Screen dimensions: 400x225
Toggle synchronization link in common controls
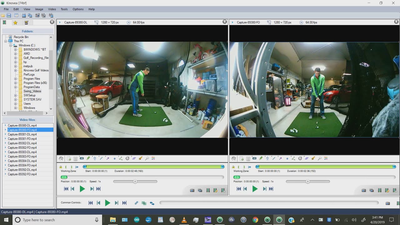(x=136, y=203)
